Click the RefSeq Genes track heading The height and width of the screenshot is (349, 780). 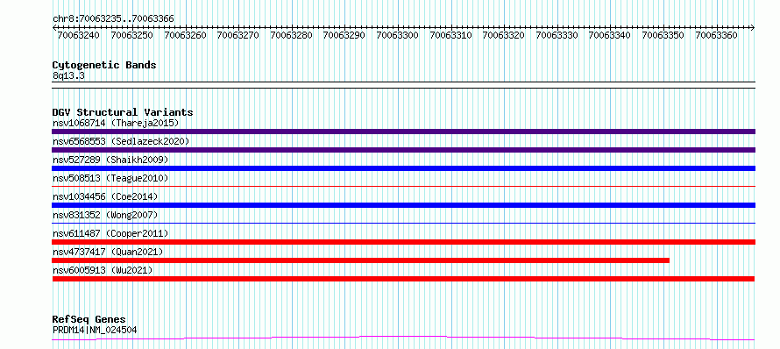point(89,319)
